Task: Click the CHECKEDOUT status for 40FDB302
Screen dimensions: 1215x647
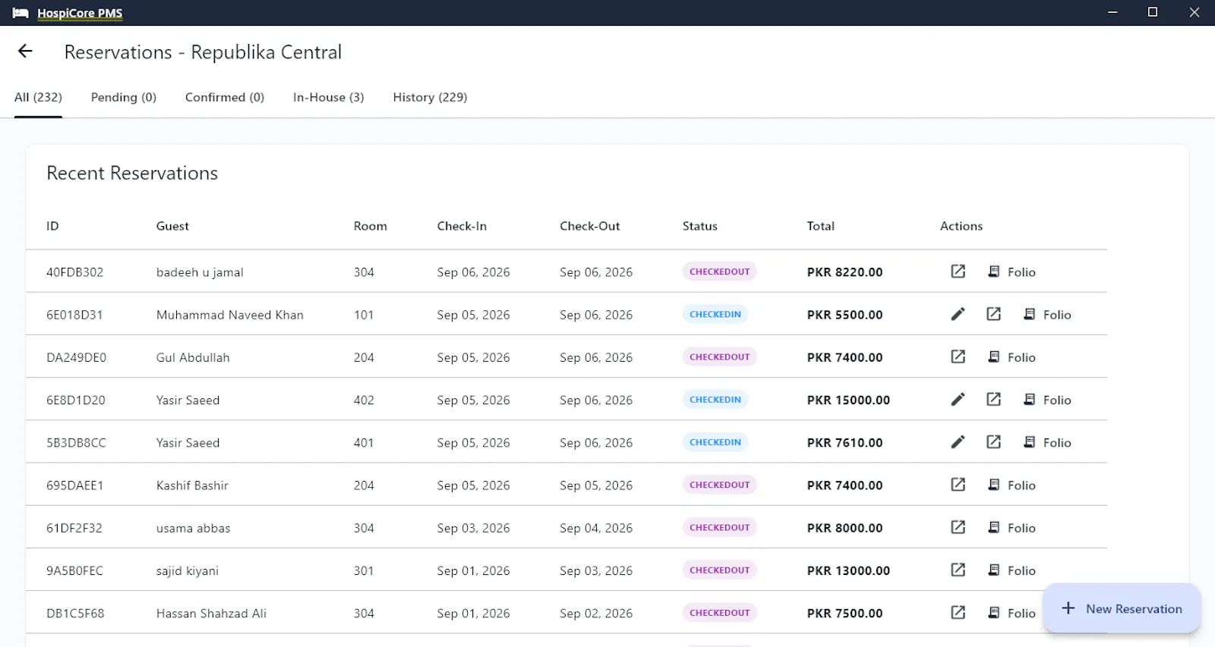Action: pos(720,272)
